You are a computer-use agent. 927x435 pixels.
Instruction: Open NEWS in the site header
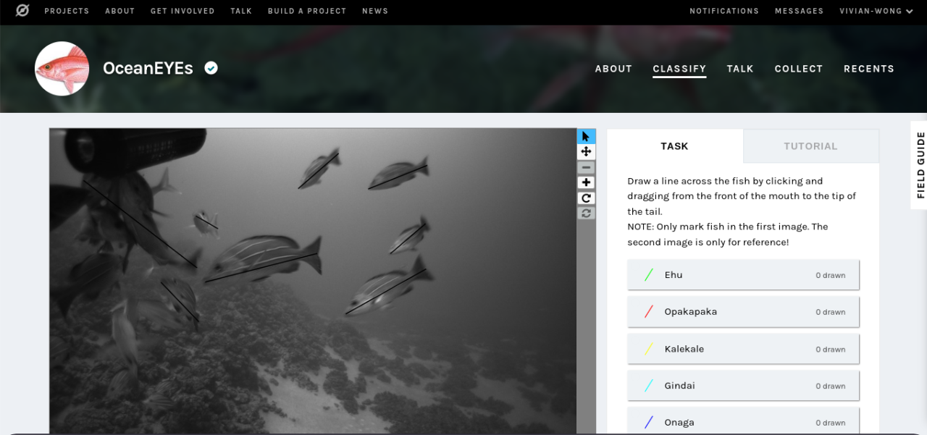click(375, 11)
